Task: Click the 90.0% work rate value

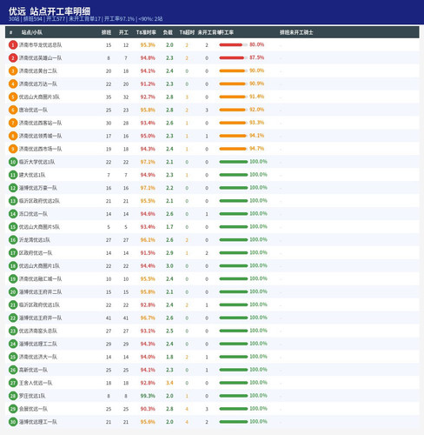Action: 256,70
